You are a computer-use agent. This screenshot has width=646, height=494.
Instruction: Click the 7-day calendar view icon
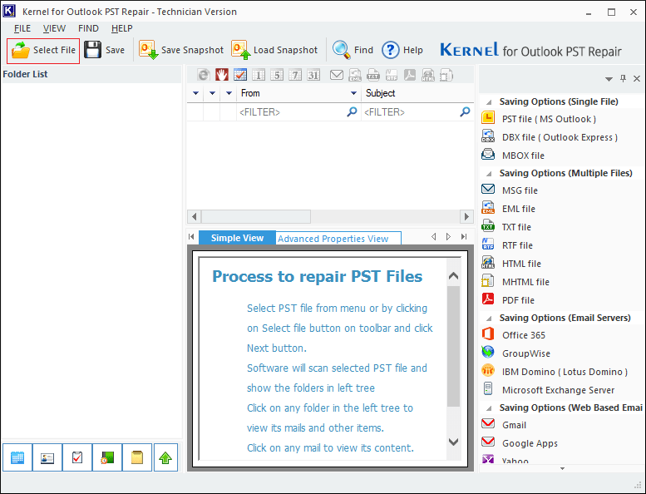point(295,75)
